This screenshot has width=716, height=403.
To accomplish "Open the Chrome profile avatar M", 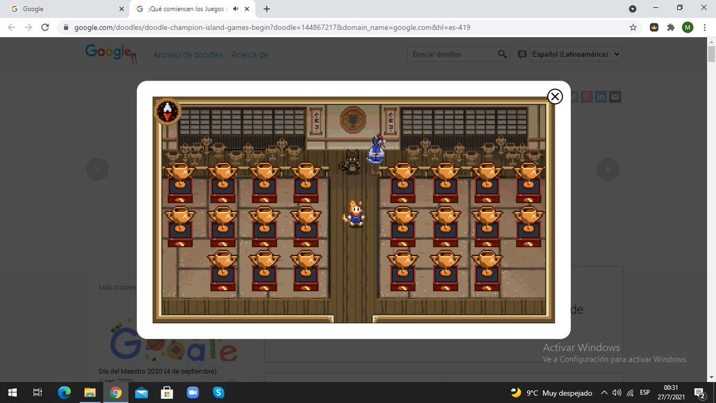I will tap(687, 27).
